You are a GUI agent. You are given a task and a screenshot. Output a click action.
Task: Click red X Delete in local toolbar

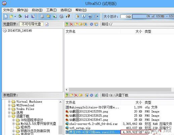click(76, 95)
